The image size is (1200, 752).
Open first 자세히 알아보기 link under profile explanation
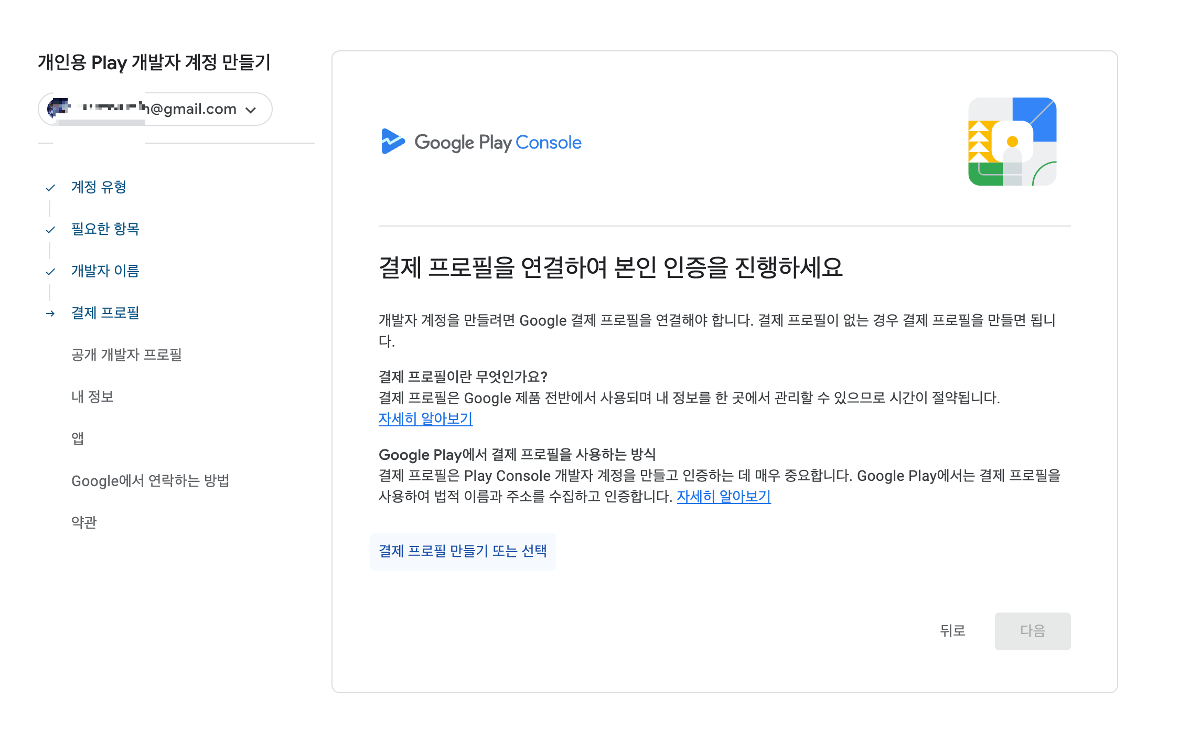click(x=425, y=419)
